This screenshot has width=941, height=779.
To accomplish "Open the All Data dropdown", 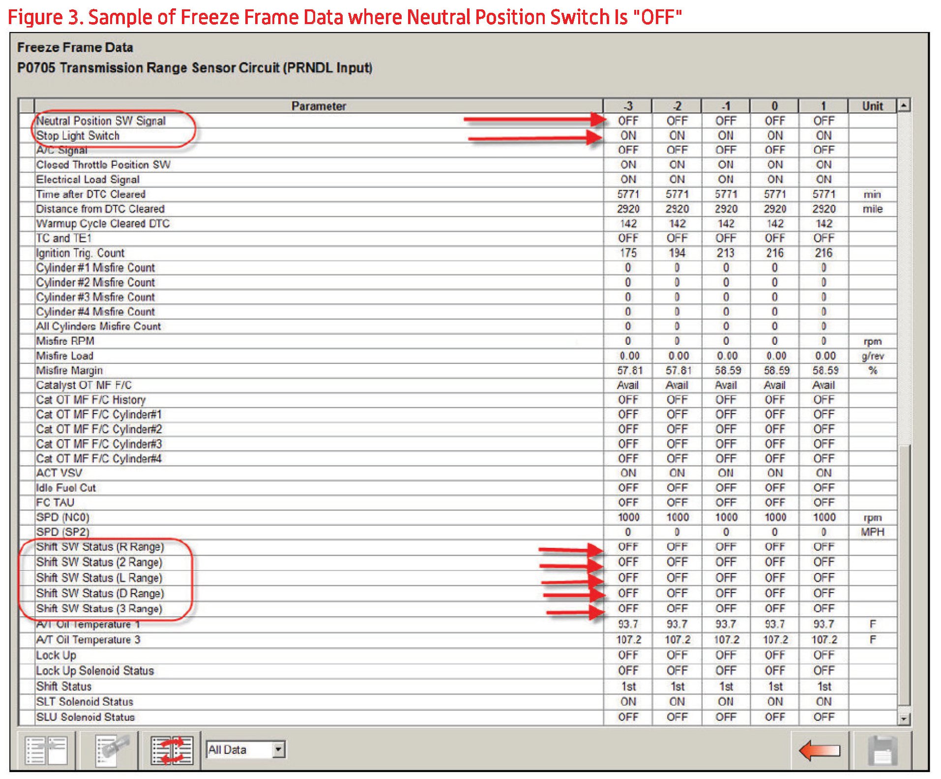I will click(x=278, y=749).
